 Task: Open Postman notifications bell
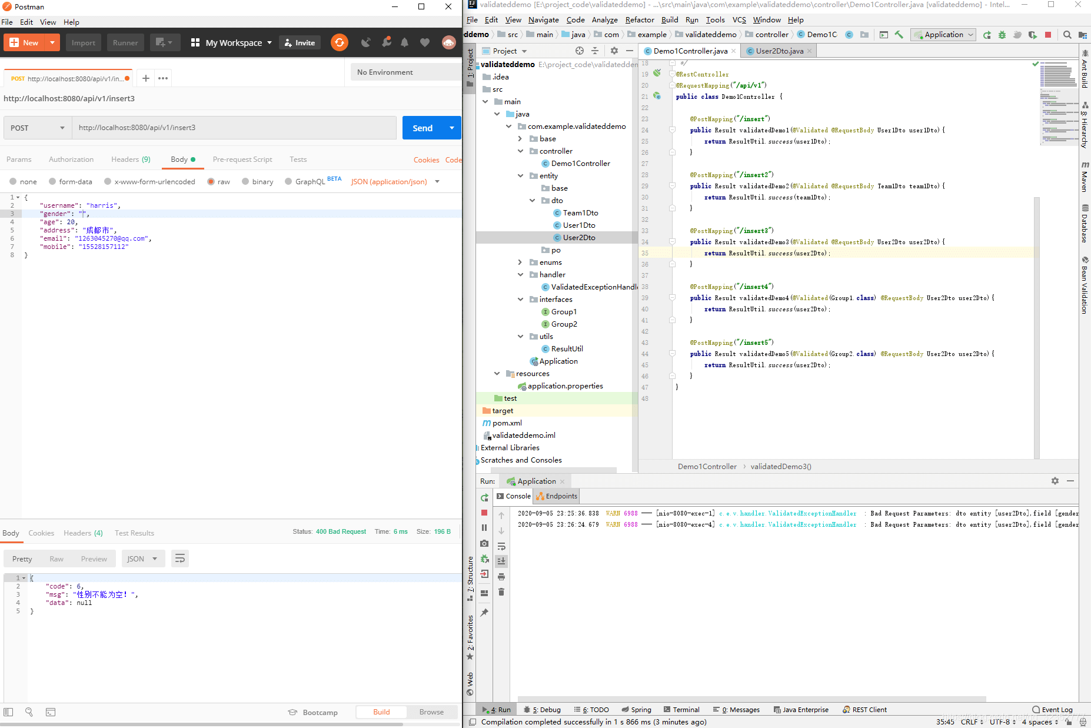(x=404, y=42)
